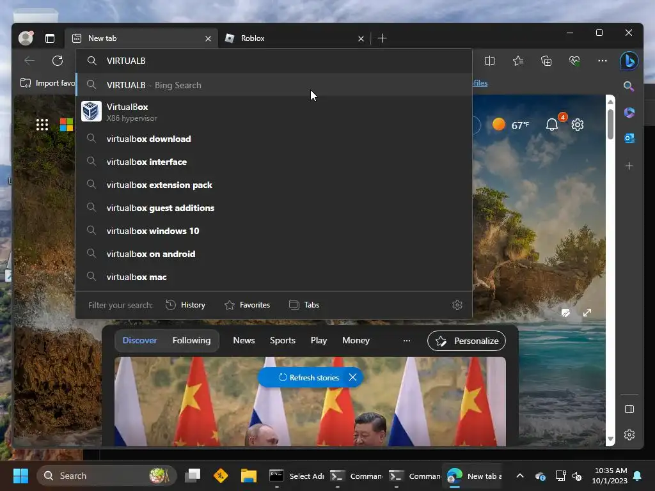Open the app launcher grid icon
Viewport: 655px width, 491px height.
click(x=42, y=125)
